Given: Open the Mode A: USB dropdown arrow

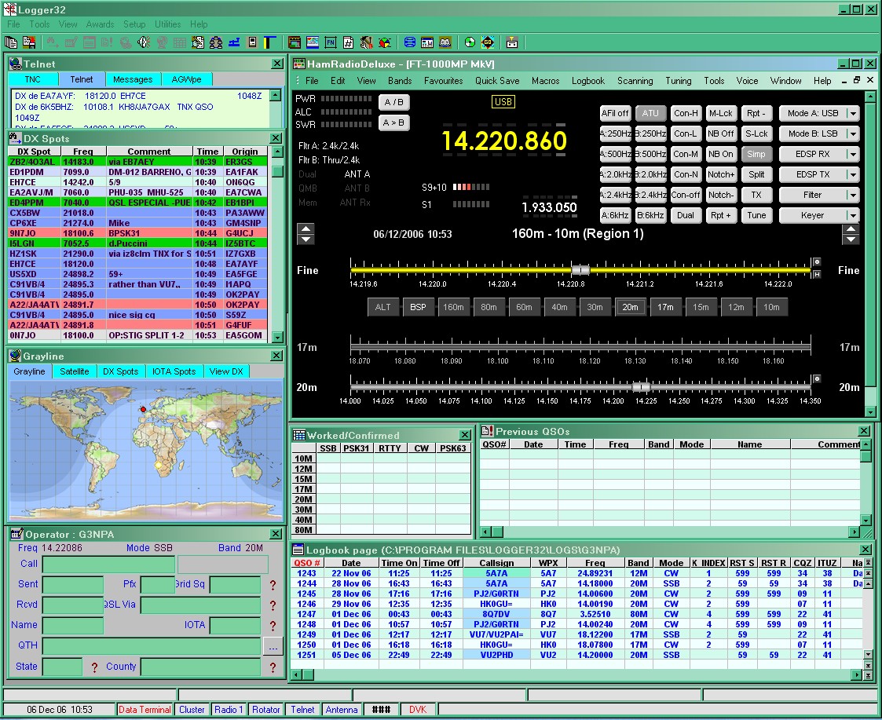Looking at the screenshot, I should 853,113.
